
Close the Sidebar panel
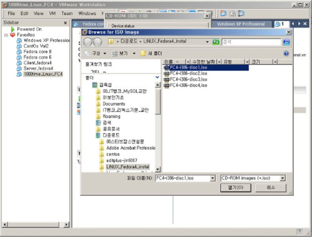click(x=66, y=23)
